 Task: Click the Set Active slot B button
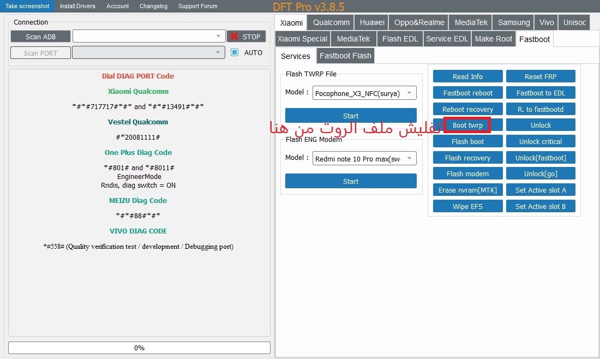541,206
